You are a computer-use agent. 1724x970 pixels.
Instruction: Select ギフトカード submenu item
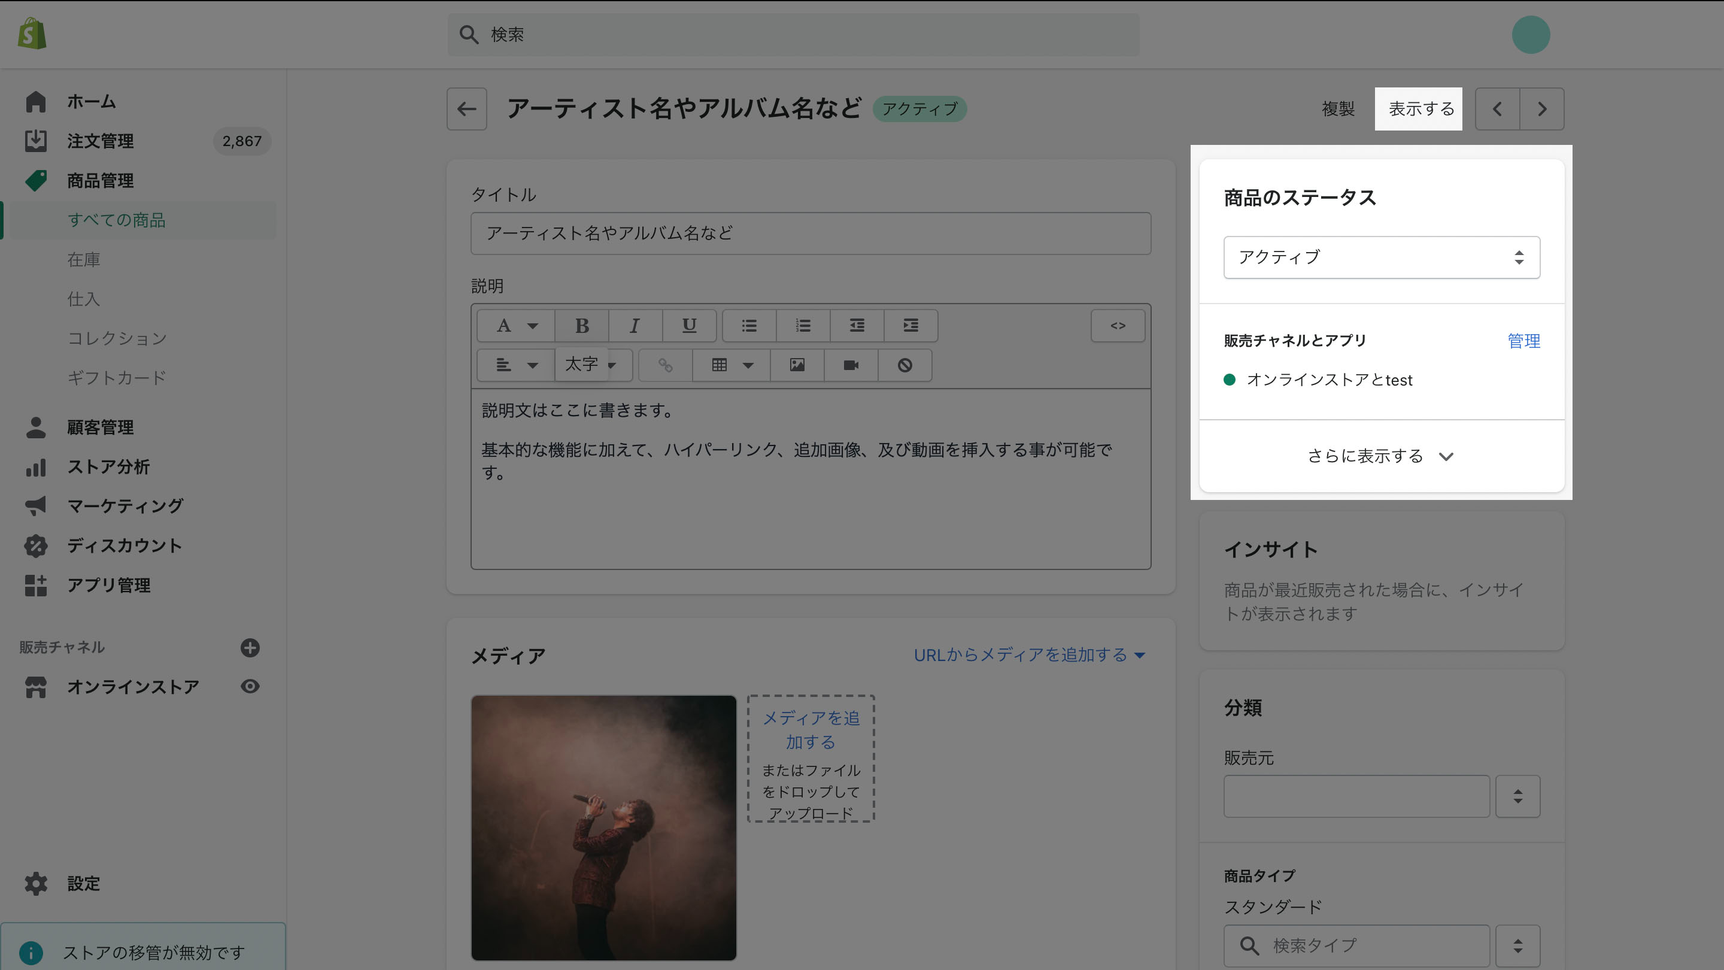coord(117,378)
